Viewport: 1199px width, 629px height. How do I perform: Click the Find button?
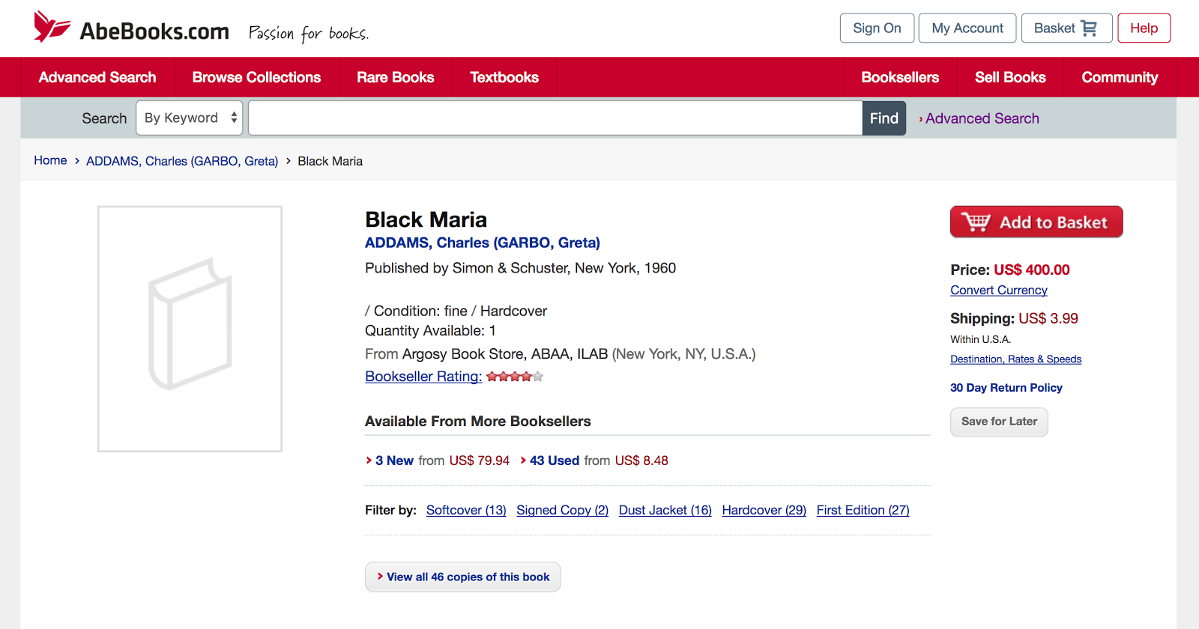pos(884,118)
